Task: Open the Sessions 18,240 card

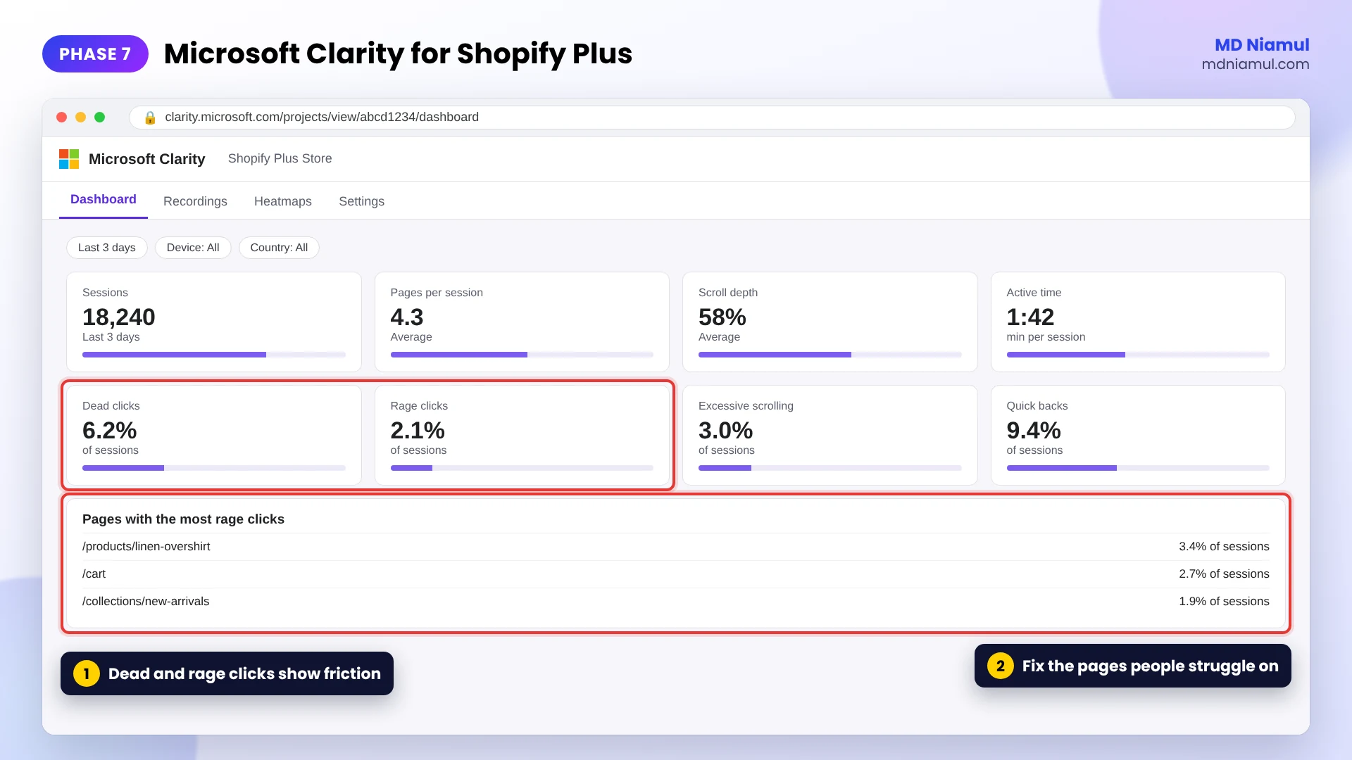Action: tap(214, 322)
